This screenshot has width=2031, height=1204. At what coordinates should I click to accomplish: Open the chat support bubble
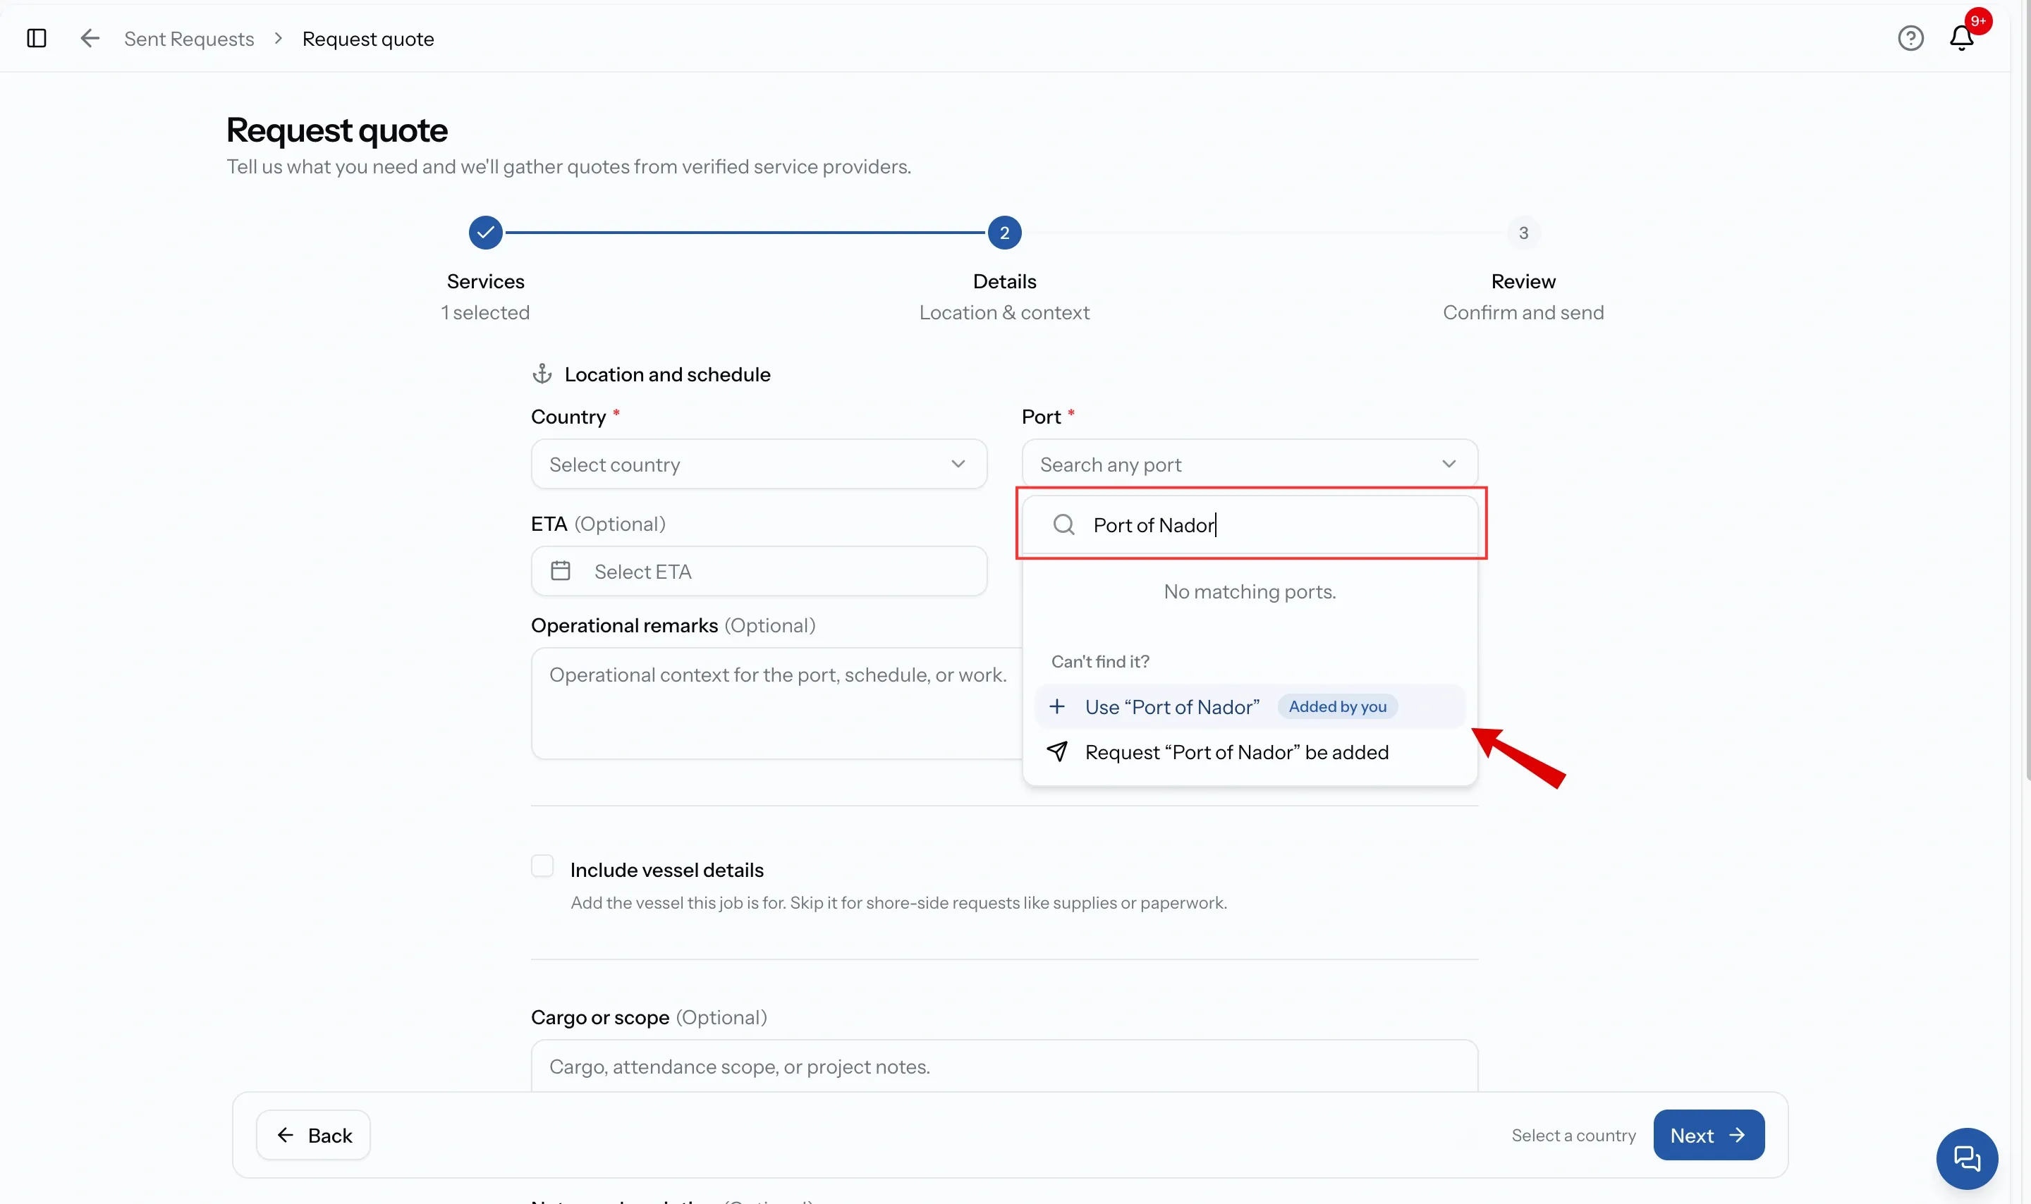[x=1966, y=1157]
